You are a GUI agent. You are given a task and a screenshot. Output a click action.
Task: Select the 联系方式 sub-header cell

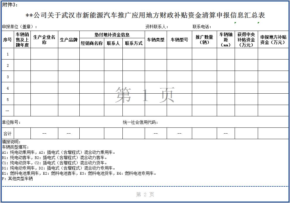(134, 43)
